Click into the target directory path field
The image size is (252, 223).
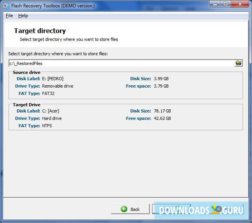click(122, 63)
